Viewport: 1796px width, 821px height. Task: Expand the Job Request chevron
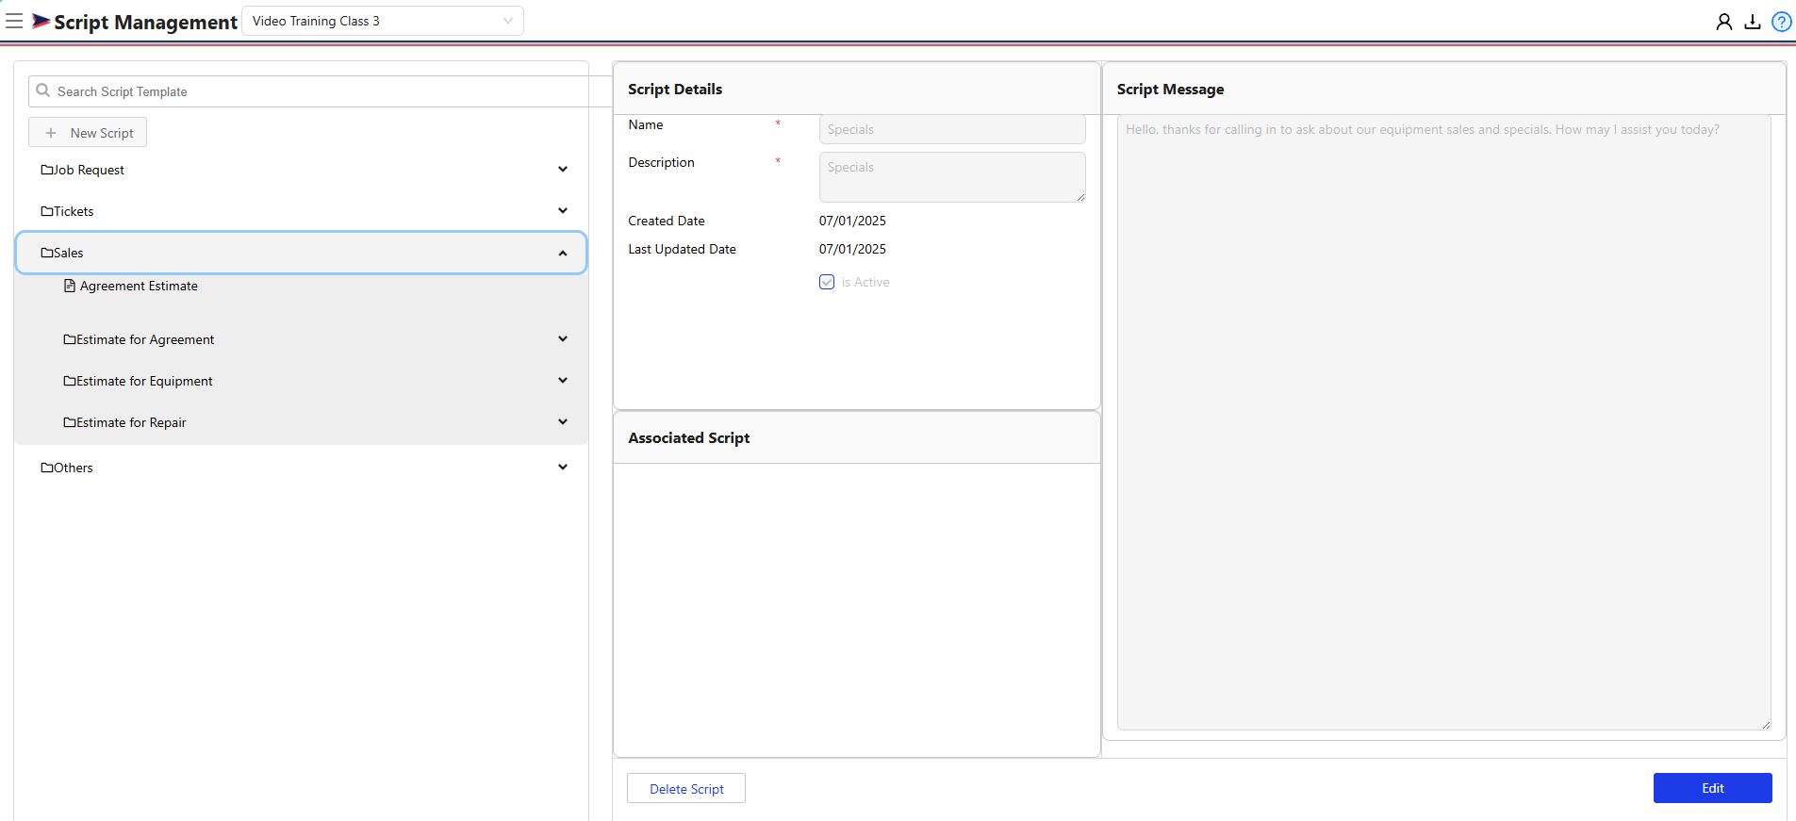pyautogui.click(x=563, y=170)
